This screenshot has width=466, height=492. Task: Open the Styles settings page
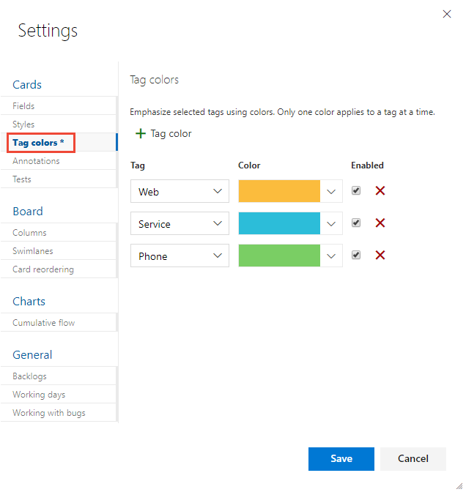click(x=59, y=124)
